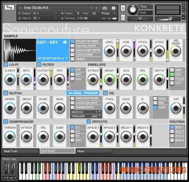
Task: Toggle the EFFECTS section on/off
Action: click(89, 121)
